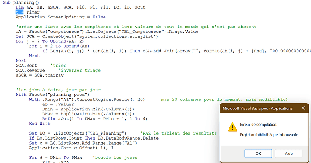This screenshot has height=163, width=311.
Task: Click the 'ReDim aOut' line
Action: click(x=95, y=119)
